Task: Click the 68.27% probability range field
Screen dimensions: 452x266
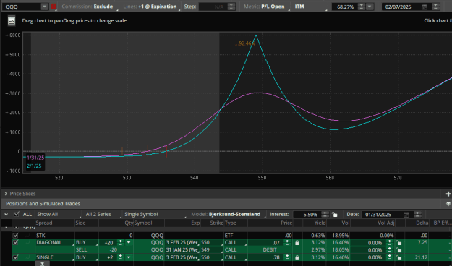Action: tap(344, 7)
